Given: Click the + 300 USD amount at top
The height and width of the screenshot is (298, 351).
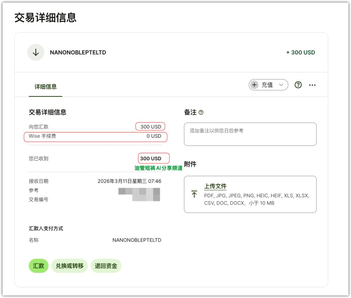Looking at the screenshot, I should pyautogui.click(x=300, y=53).
